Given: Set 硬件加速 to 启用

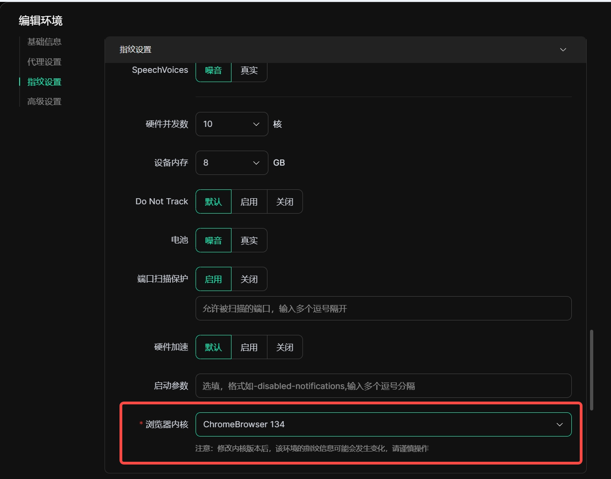Looking at the screenshot, I should (x=249, y=347).
